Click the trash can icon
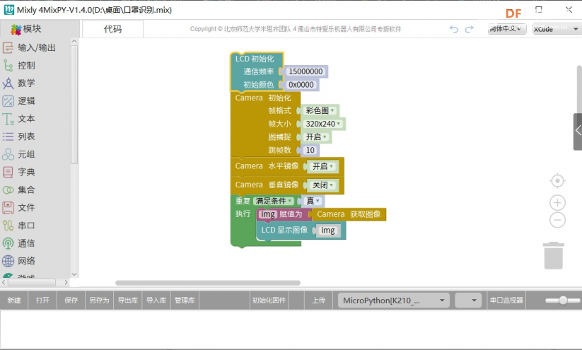582x350 pixels. click(x=554, y=255)
